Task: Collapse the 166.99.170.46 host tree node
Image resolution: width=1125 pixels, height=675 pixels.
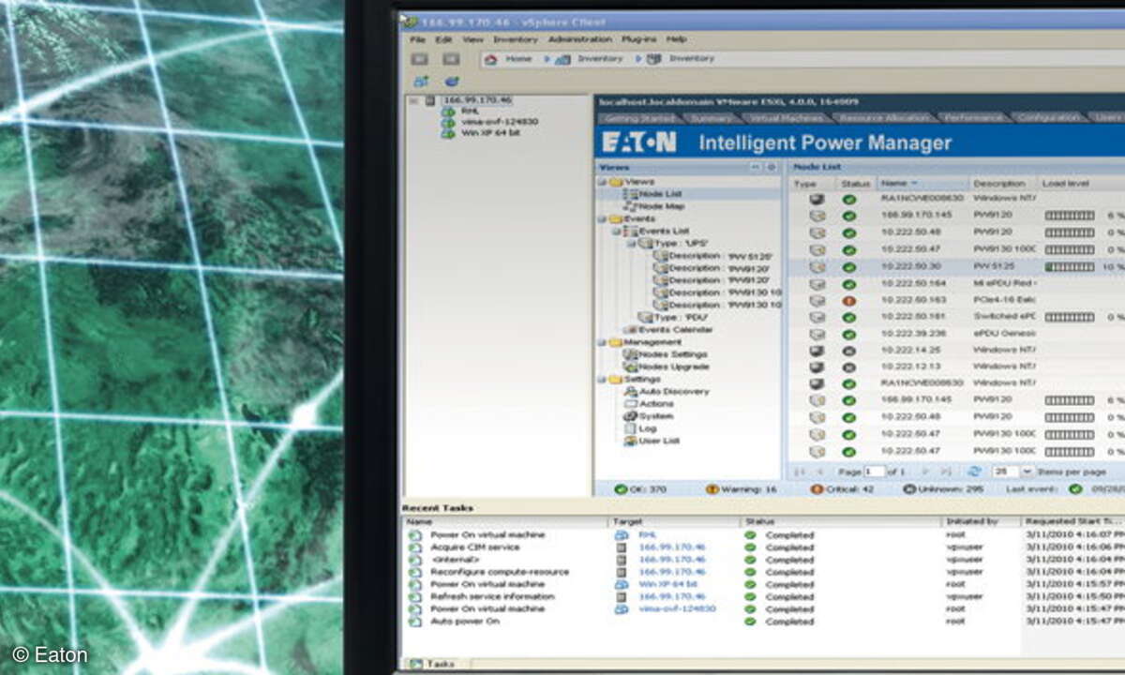Action: click(x=413, y=99)
